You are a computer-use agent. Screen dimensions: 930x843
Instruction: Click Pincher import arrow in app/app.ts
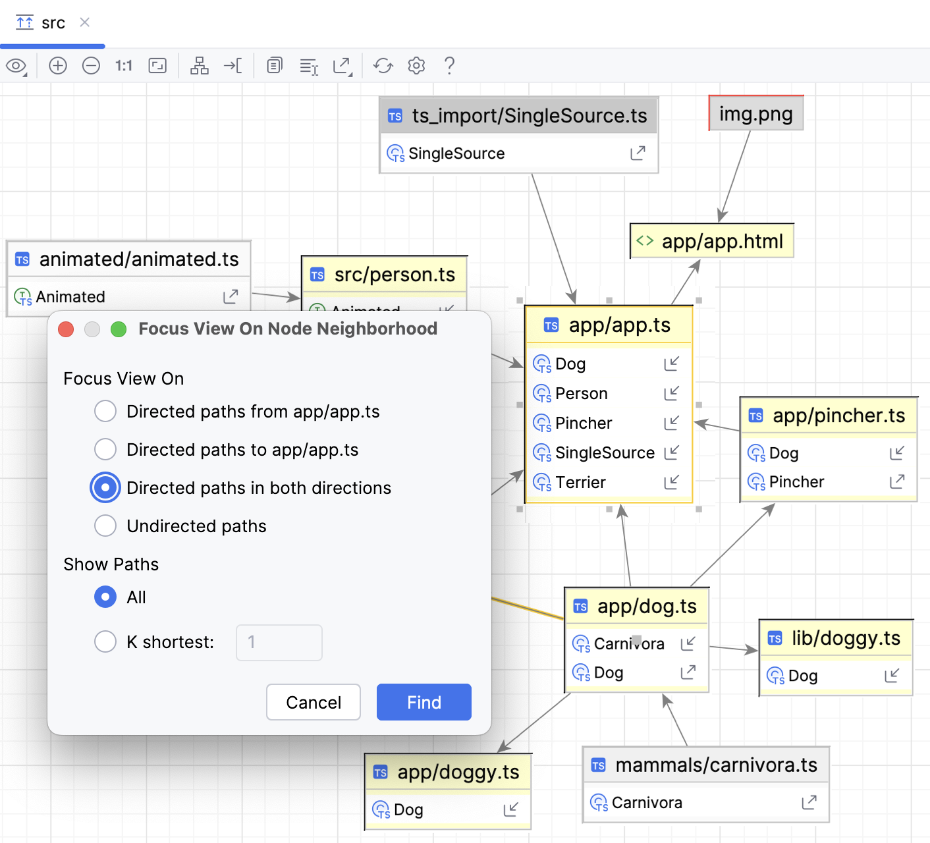(671, 423)
